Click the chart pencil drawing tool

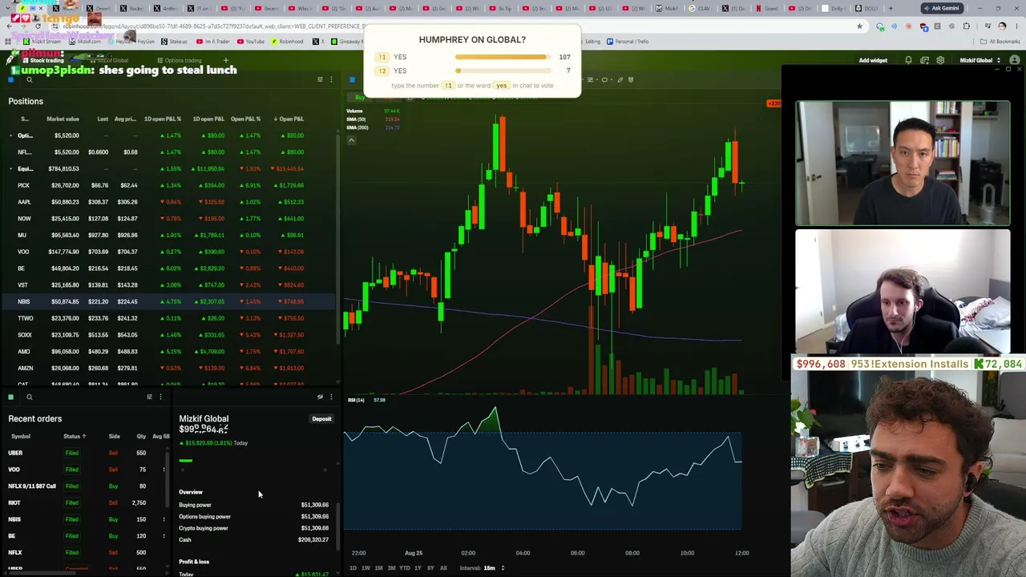click(620, 79)
